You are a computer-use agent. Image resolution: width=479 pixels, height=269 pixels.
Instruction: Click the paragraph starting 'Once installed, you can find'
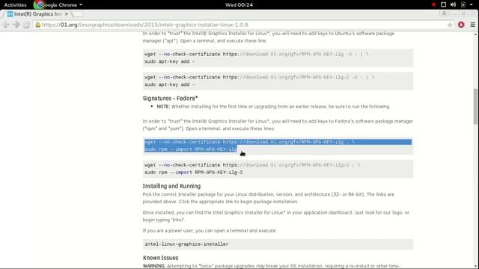(275, 216)
